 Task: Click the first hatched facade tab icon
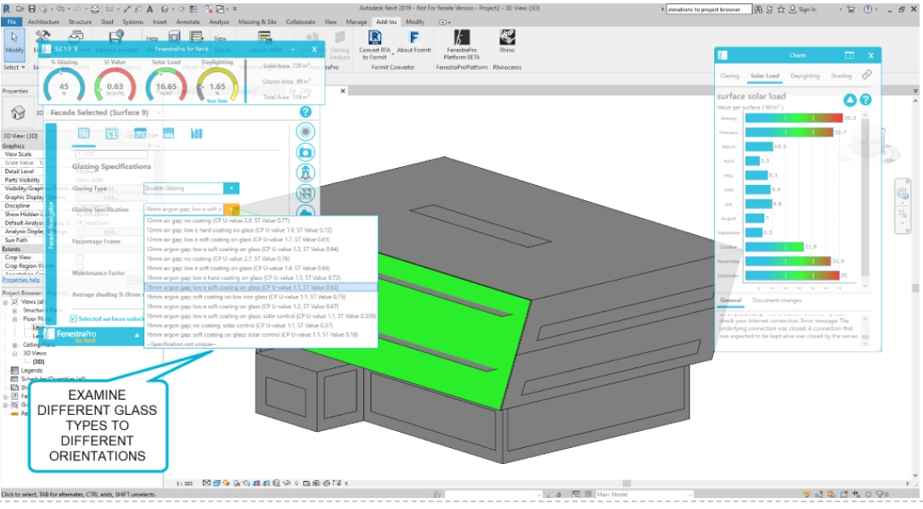[84, 134]
